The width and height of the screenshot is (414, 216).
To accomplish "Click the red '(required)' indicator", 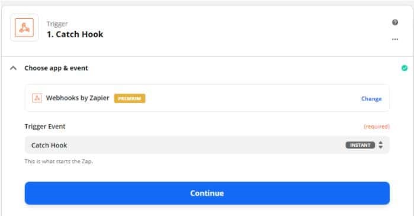I will point(377,127).
